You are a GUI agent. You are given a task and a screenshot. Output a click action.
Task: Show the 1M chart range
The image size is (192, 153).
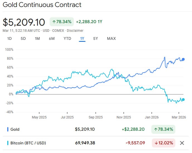(37, 38)
